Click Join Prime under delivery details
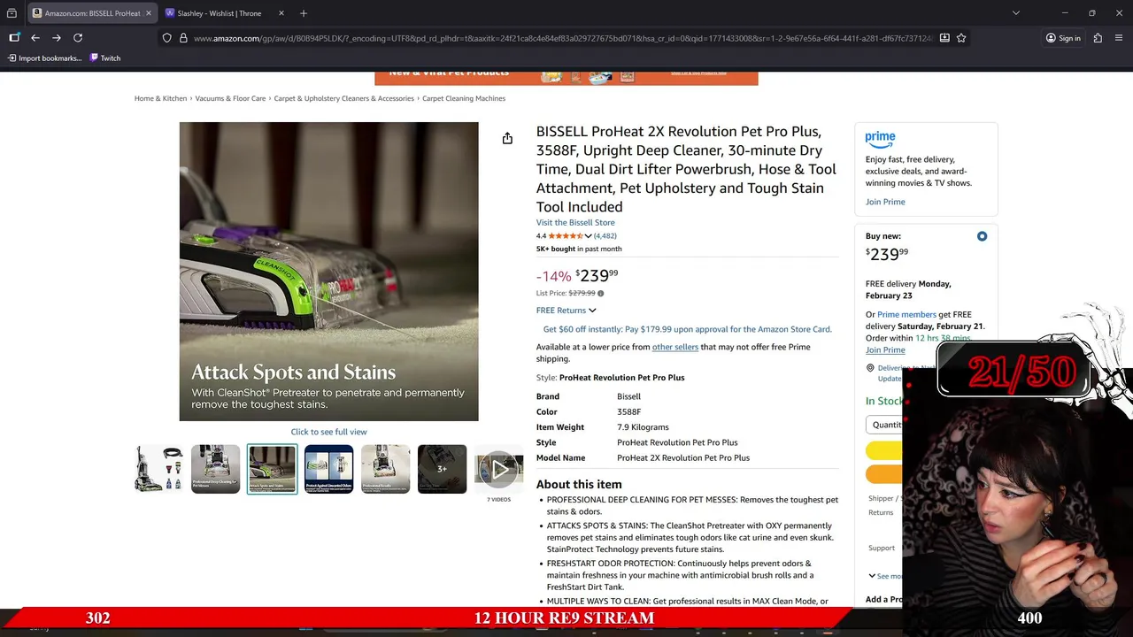The height and width of the screenshot is (637, 1133). [x=885, y=350]
